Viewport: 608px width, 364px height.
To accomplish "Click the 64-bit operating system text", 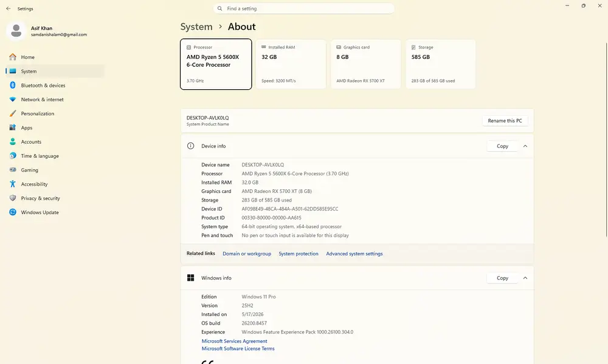I will 291,227.
